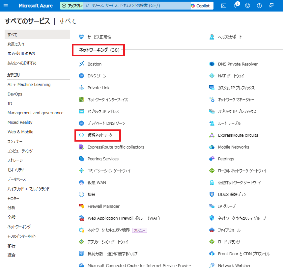
Task: Select コンテナー category
Action: click(15, 141)
